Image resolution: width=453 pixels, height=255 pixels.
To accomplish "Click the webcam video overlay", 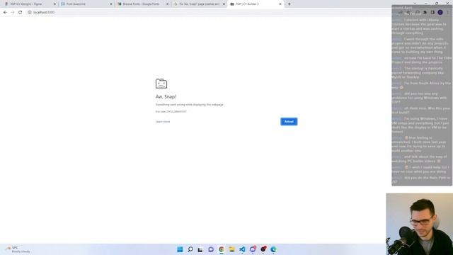I will 419,224.
